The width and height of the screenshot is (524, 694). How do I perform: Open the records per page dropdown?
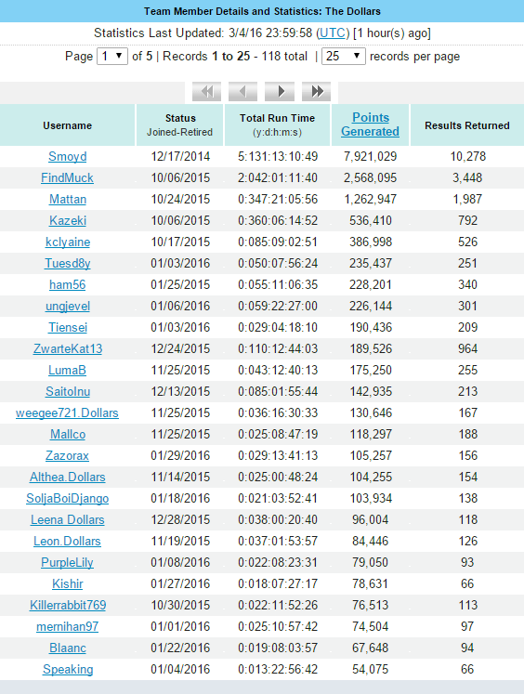click(x=344, y=57)
